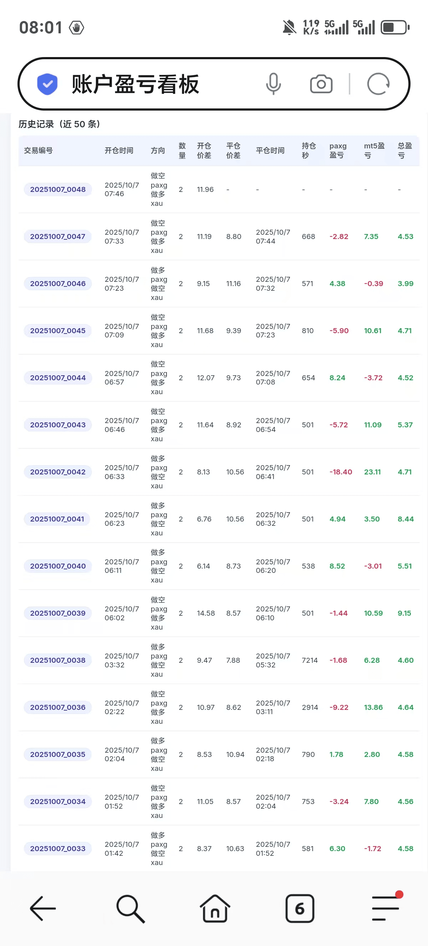Tap the 开仓时间 column header

[119, 151]
